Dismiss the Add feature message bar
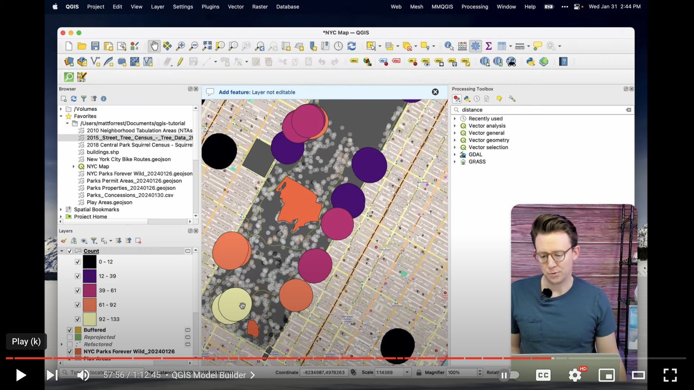The width and height of the screenshot is (694, 390). [x=435, y=92]
